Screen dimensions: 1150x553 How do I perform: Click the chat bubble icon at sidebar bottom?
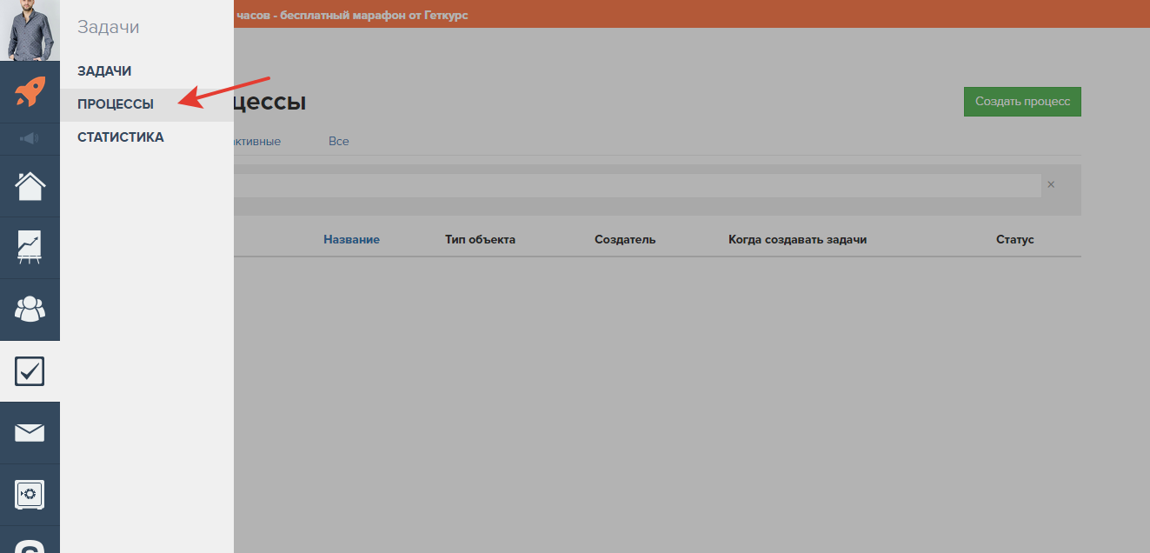click(x=30, y=545)
